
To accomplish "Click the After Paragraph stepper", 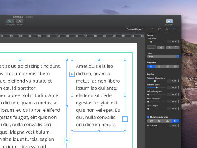I will click(179, 102).
